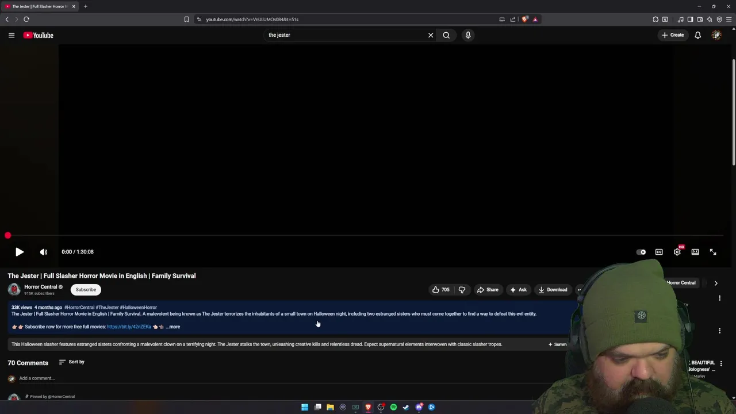Clear the search box with the X
The image size is (736, 414).
(x=431, y=35)
